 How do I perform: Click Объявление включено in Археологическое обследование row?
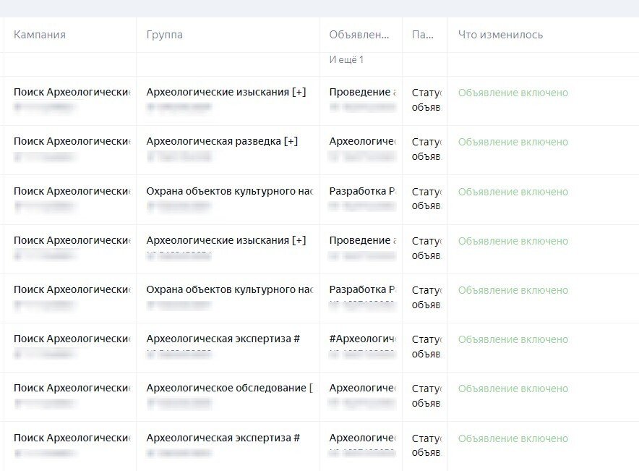coord(513,389)
